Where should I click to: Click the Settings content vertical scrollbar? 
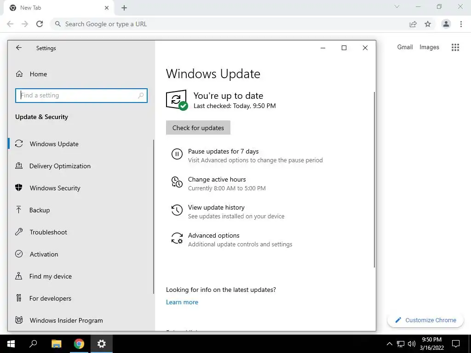click(374, 180)
